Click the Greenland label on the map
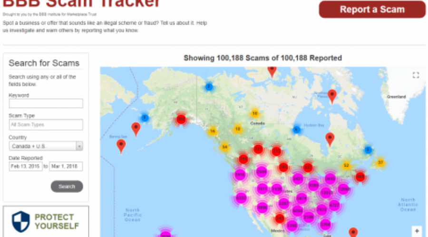428x237 pixels. pyautogui.click(x=396, y=97)
